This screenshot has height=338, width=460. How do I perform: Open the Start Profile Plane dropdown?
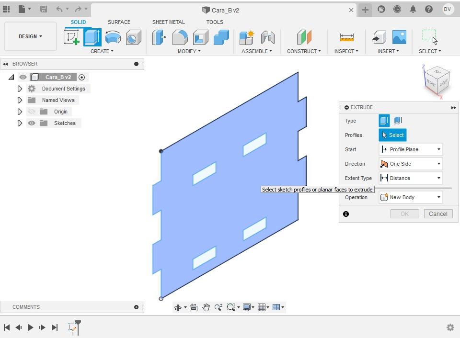click(411, 149)
